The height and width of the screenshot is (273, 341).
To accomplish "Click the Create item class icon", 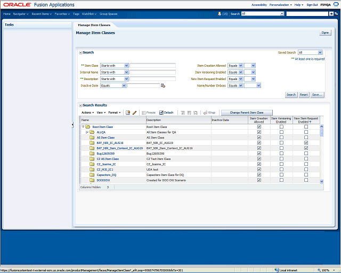I will click(x=128, y=113).
